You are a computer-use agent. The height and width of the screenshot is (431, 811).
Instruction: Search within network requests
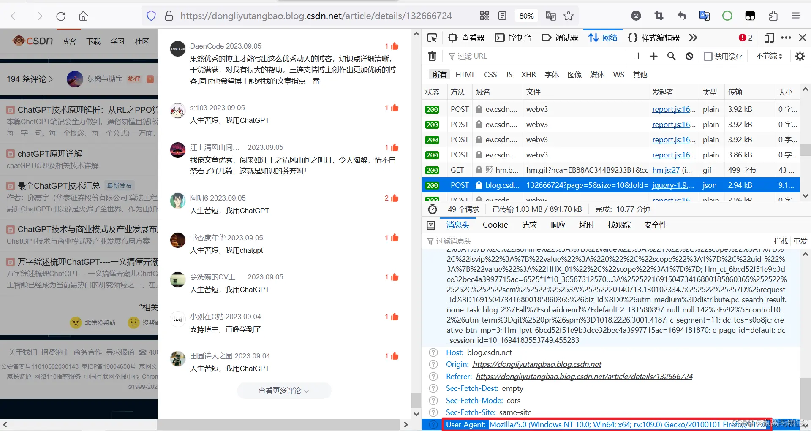[x=672, y=56]
